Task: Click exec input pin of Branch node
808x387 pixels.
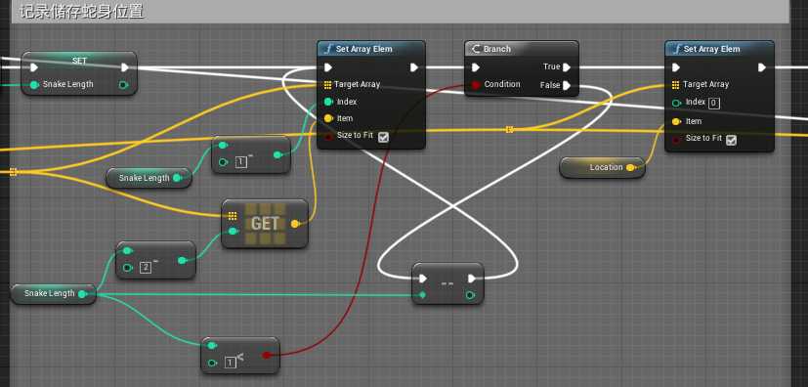Action: tap(476, 67)
